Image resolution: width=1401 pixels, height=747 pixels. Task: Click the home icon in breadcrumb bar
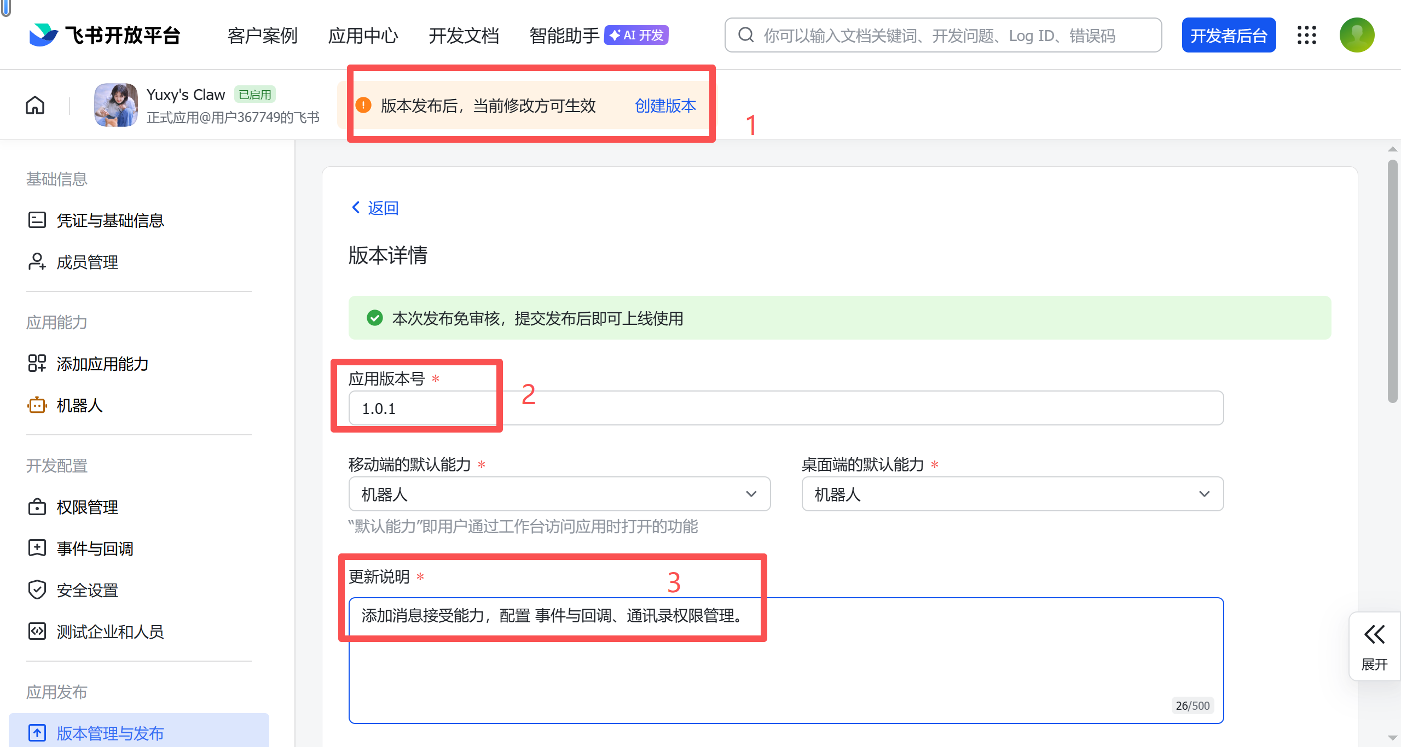[35, 105]
